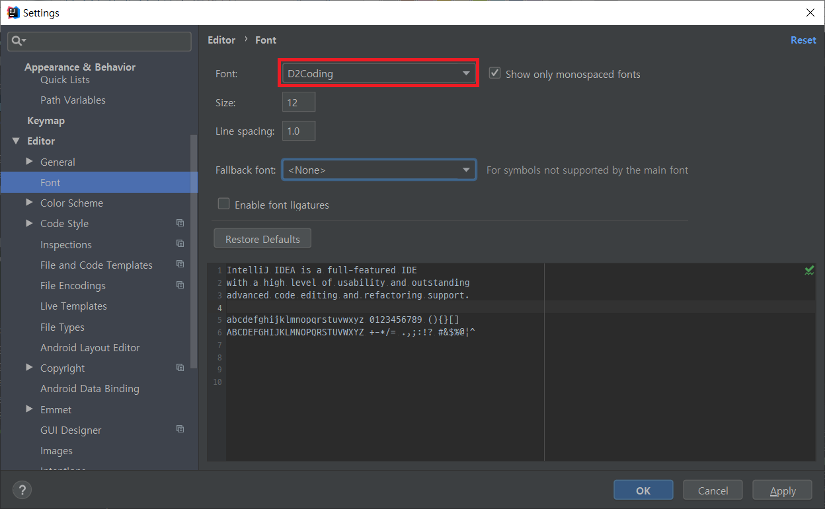Open Android Data Binding settings
Viewport: 825px width, 509px height.
click(90, 389)
